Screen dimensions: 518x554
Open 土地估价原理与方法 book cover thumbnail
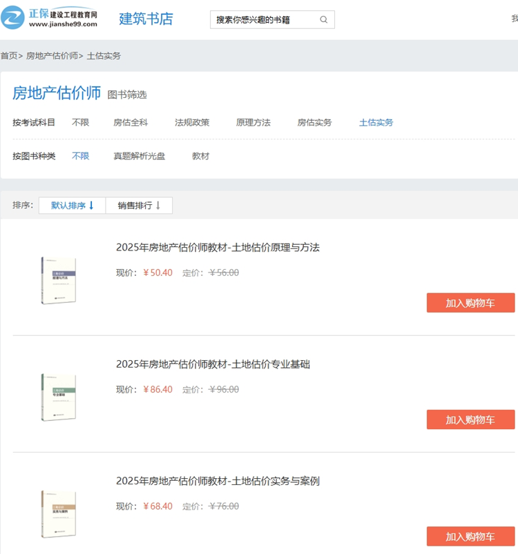tap(59, 281)
